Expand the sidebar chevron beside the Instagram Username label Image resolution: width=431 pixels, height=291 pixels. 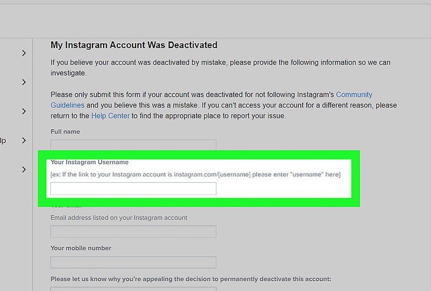24,169
